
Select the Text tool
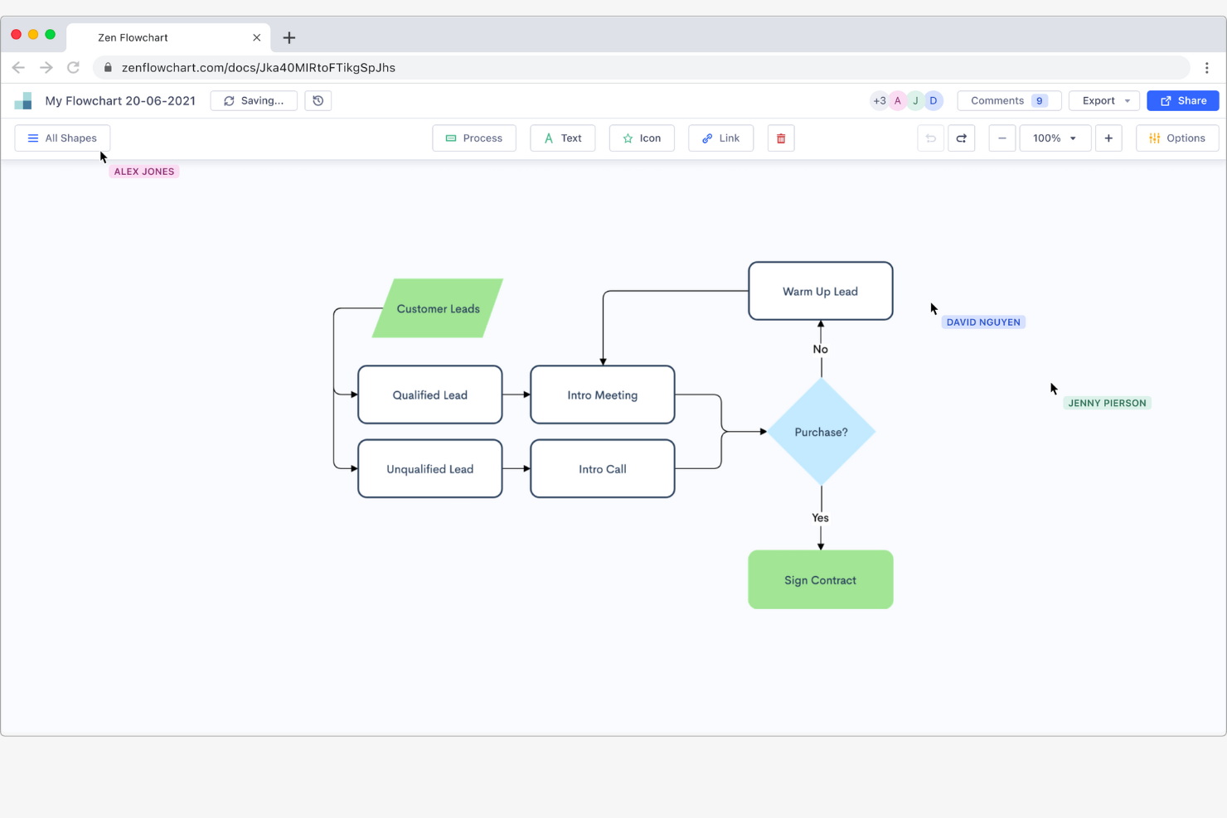point(562,138)
